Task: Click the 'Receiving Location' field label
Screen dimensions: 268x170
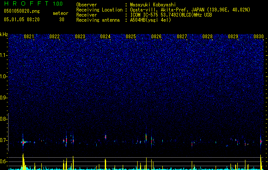Action: [x=99, y=10]
